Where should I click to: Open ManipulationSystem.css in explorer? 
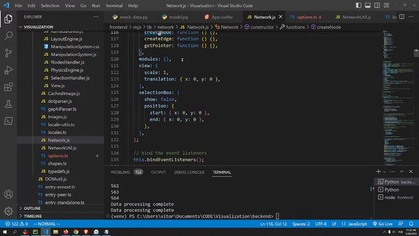pyautogui.click(x=75, y=47)
